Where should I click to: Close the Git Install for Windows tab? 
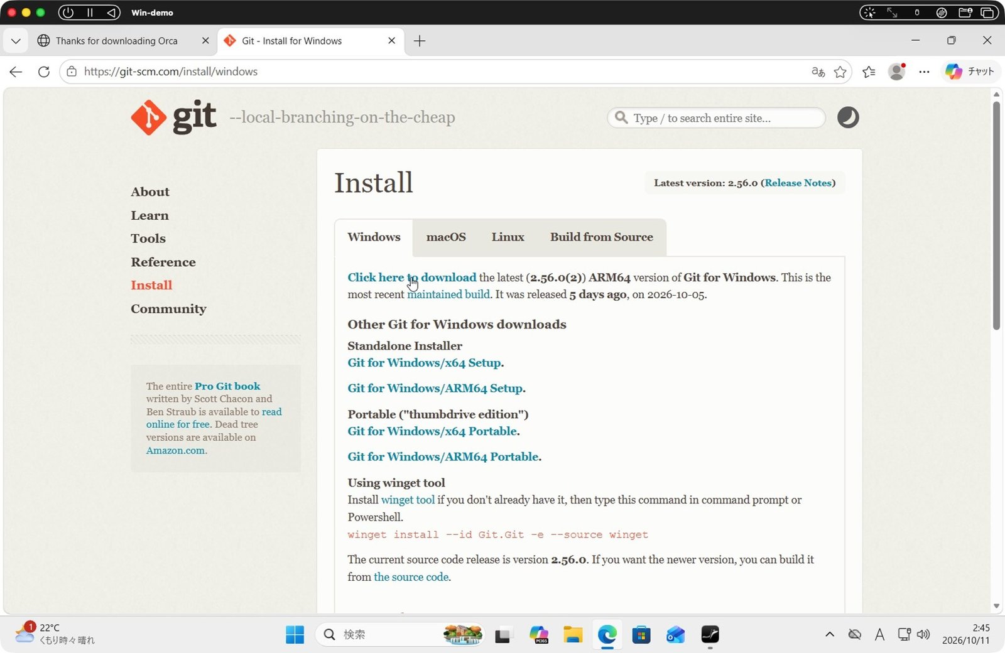391,41
